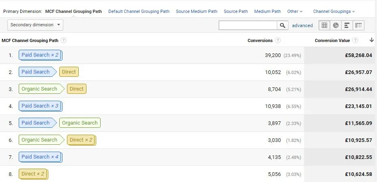Click percentage (2.33%) in row 5
This screenshot has width=377, height=182.
point(293,124)
